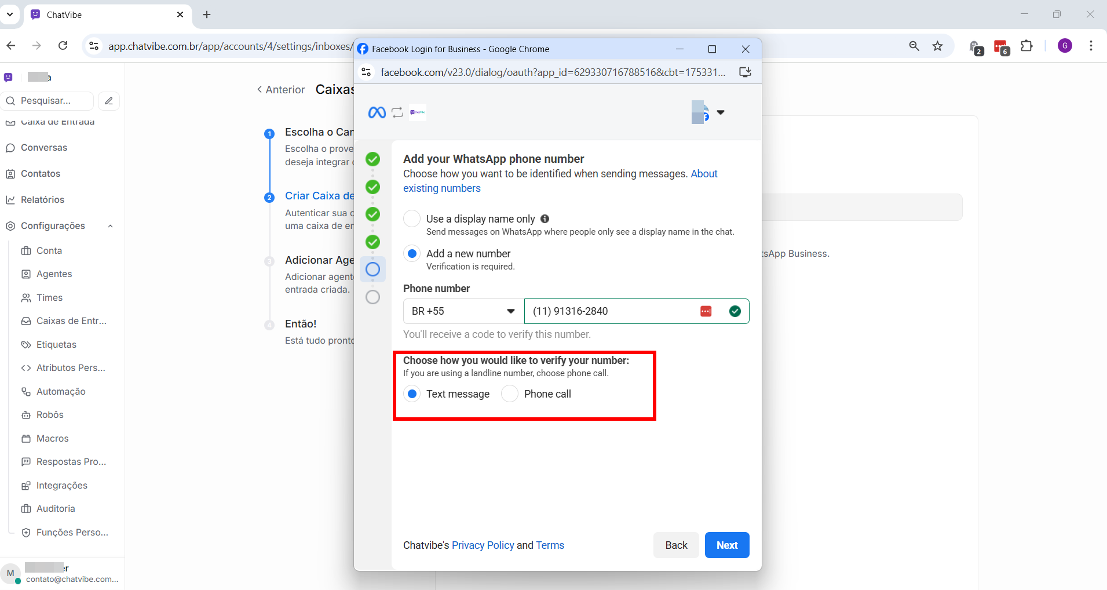The height and width of the screenshot is (590, 1107).
Task: Click the user profile avatar M in the sidebar footer
Action: click(x=10, y=573)
